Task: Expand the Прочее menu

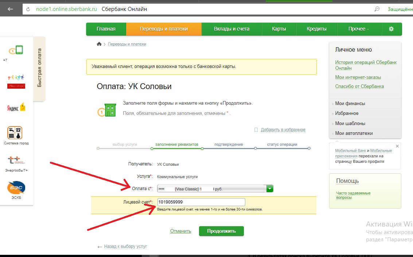Action: click(x=359, y=29)
